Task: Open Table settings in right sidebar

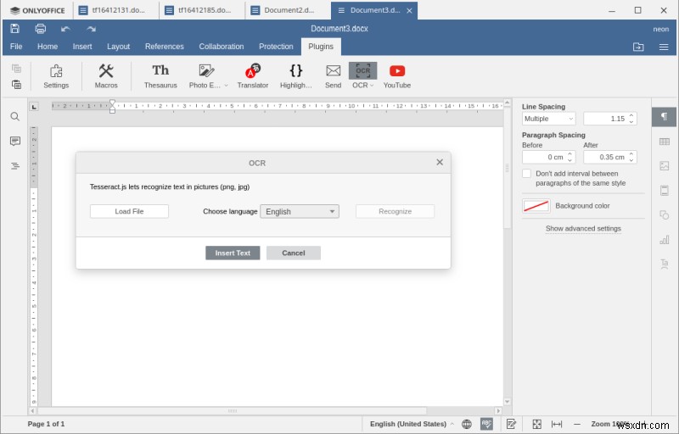Action: tap(664, 142)
